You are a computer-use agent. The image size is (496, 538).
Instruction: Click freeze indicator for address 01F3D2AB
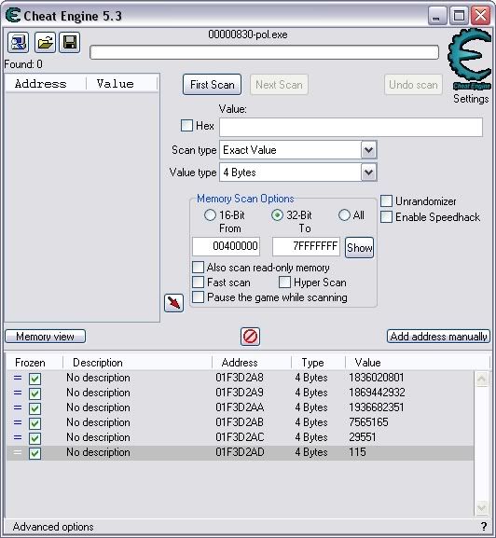[x=18, y=422]
